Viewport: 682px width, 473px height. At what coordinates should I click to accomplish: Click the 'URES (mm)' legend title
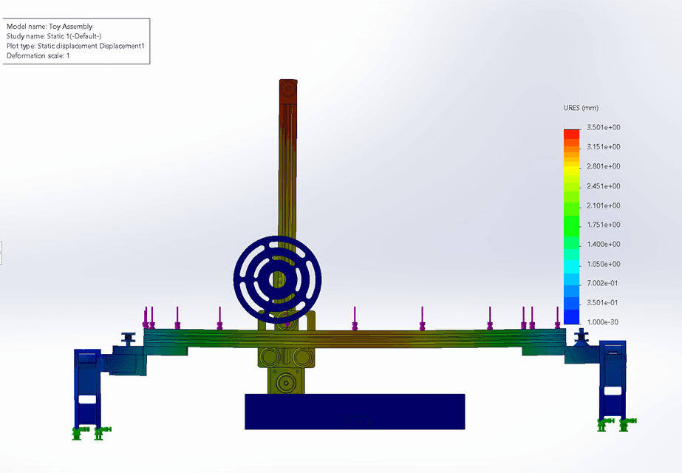(581, 108)
